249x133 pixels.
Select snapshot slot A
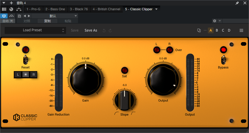[x=211, y=30]
